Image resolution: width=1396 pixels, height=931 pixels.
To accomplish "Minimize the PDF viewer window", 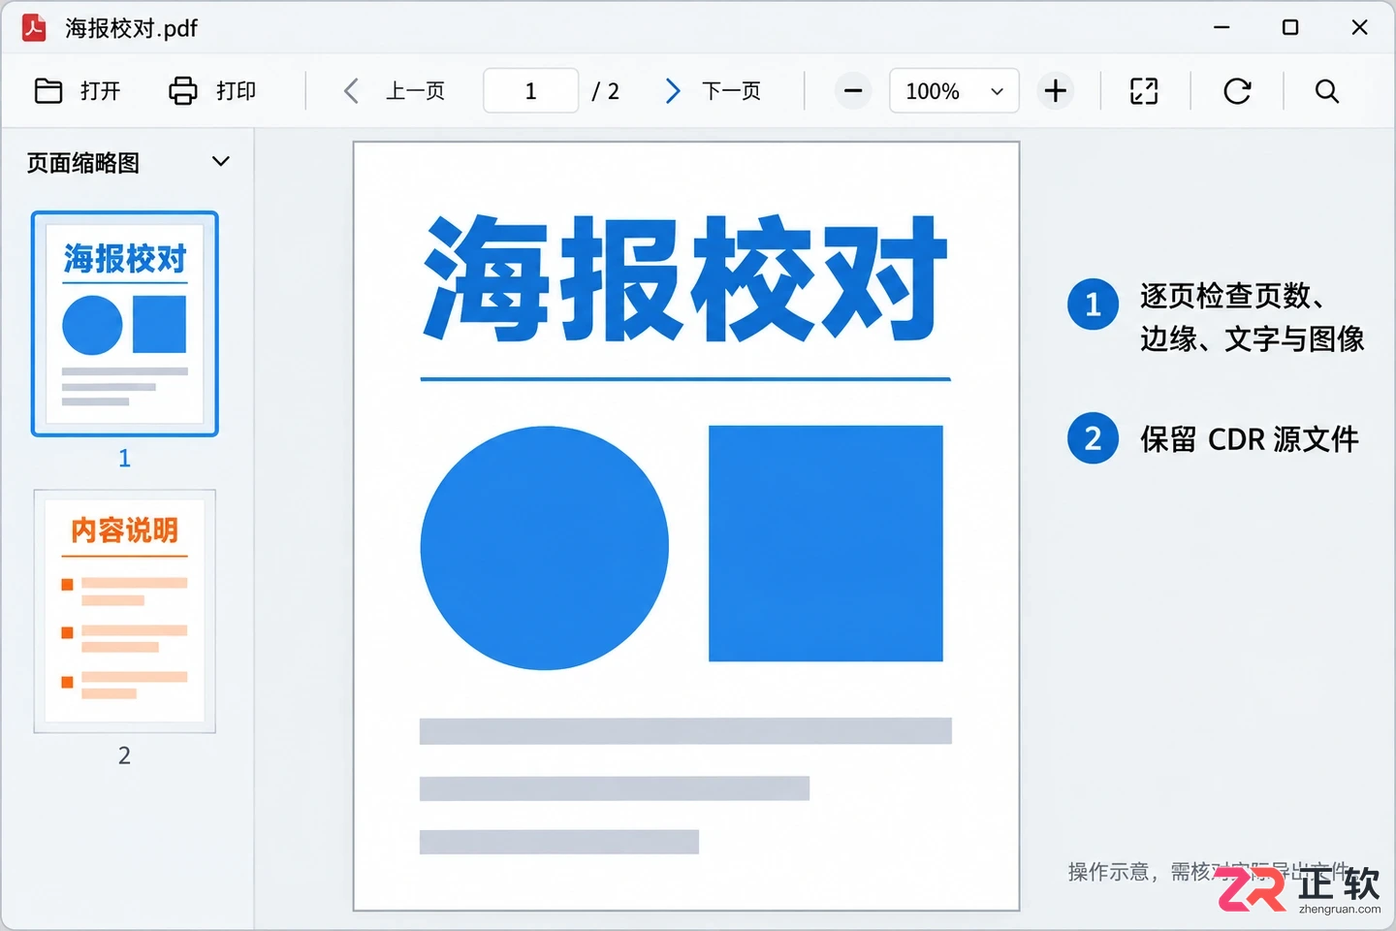I will pos(1221,27).
